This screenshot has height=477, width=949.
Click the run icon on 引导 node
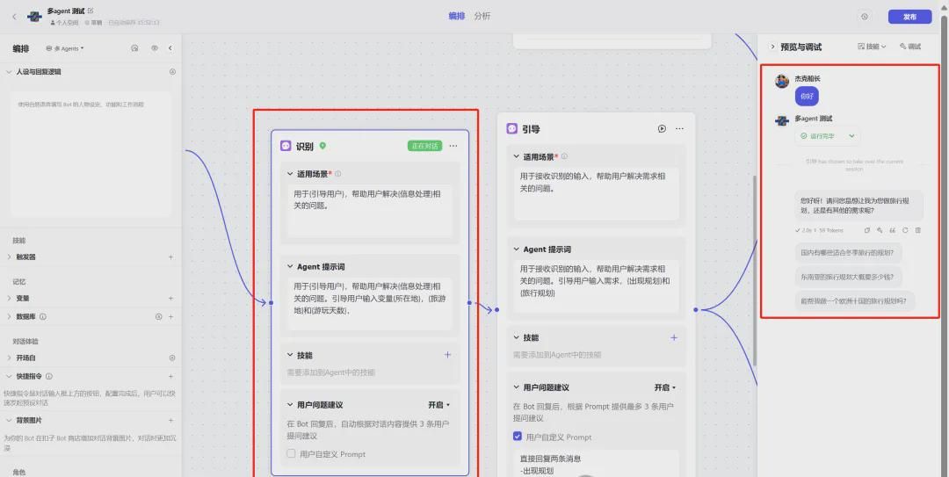pyautogui.click(x=662, y=128)
